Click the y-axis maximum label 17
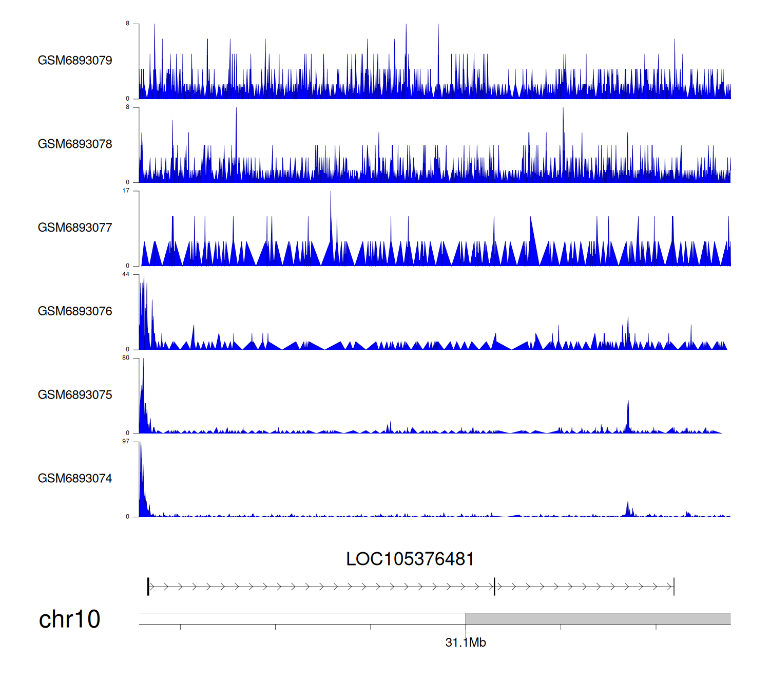 126,191
